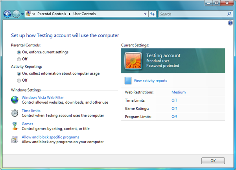The image size is (236, 170).
Task: Enable Activity Reporting collect information option
Action: tap(18, 73)
